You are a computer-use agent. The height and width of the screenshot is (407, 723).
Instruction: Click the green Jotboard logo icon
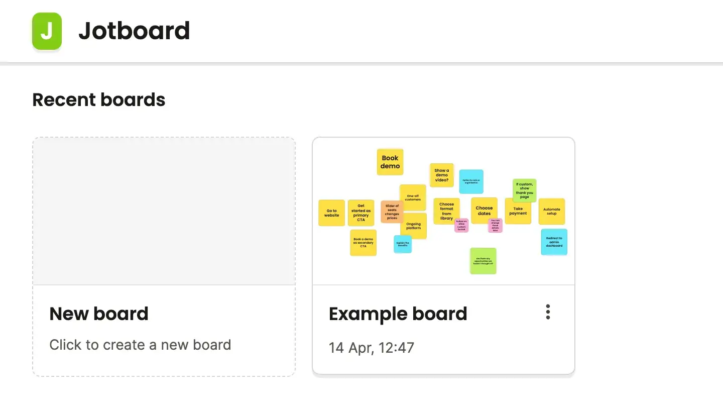tap(47, 31)
